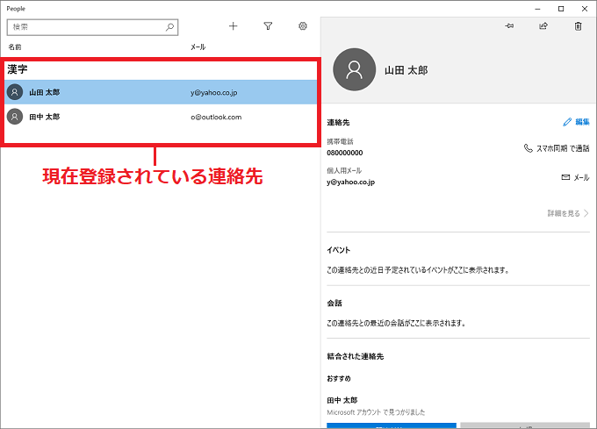Click the 結合された連絡先 heading

click(x=356, y=356)
